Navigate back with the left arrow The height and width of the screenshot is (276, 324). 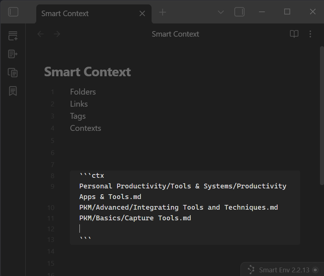(x=41, y=34)
